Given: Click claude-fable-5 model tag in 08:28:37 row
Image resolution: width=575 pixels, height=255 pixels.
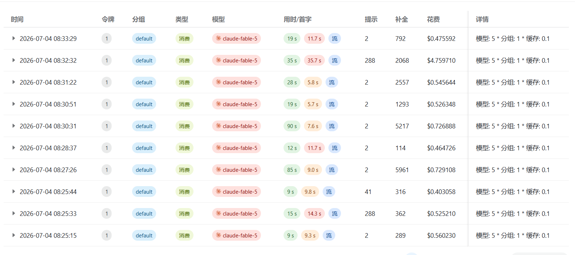Looking at the screenshot, I should 237,148.
